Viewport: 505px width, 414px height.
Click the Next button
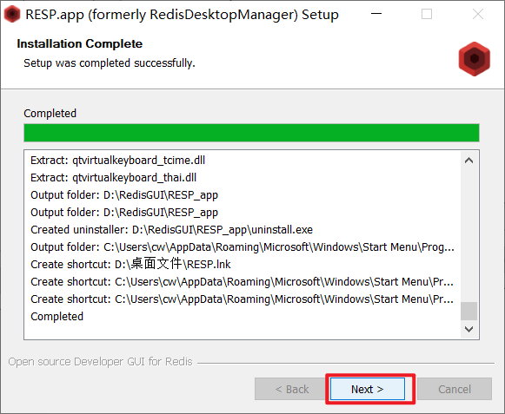point(368,389)
